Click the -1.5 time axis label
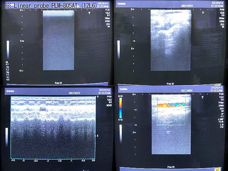Image resolution: width=228 pixels, height=171 pixels. (59, 161)
